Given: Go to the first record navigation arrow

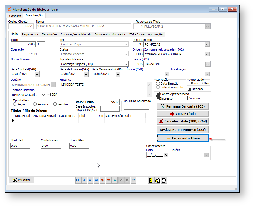Looking at the screenshot, I should tap(78, 180).
